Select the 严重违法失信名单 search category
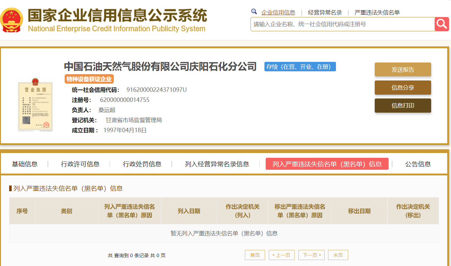Screen dimensions: 451x266 [x=377, y=13]
